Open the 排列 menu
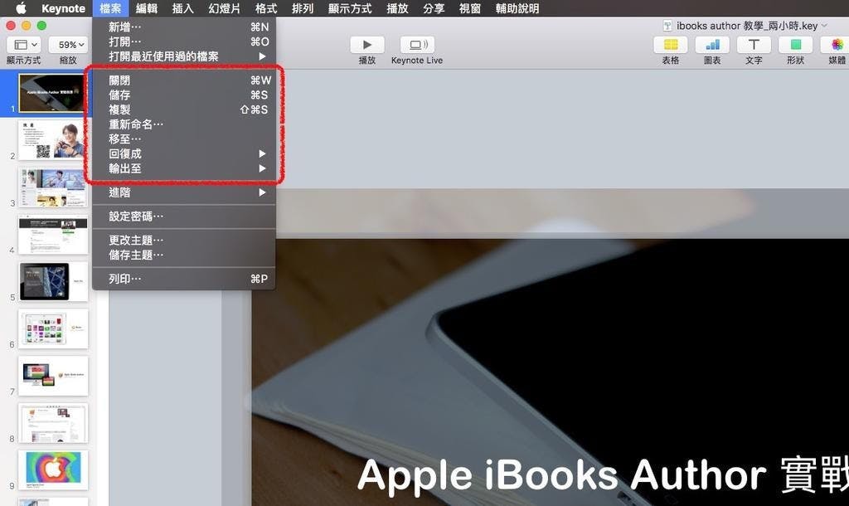849x506 pixels. click(x=302, y=8)
